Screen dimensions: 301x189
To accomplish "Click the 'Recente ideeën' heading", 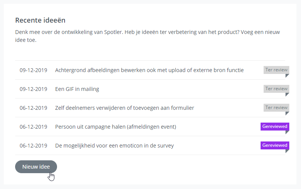I will pyautogui.click(x=43, y=20).
